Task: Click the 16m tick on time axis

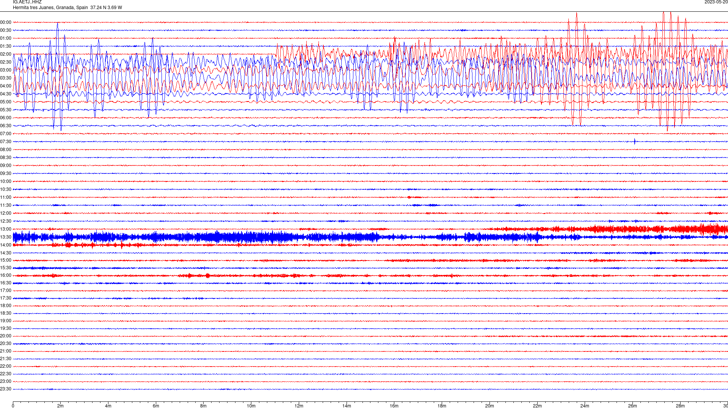Action: pos(394,406)
